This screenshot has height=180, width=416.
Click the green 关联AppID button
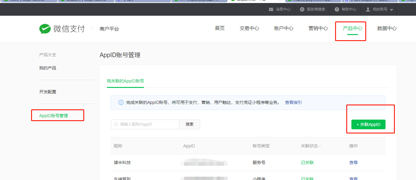[x=368, y=124]
